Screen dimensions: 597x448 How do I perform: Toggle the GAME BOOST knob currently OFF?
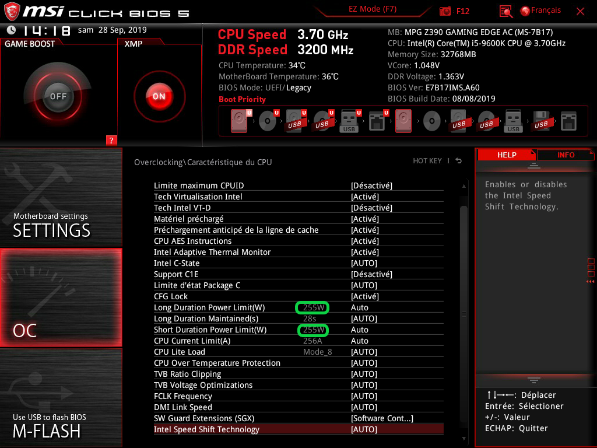[58, 96]
